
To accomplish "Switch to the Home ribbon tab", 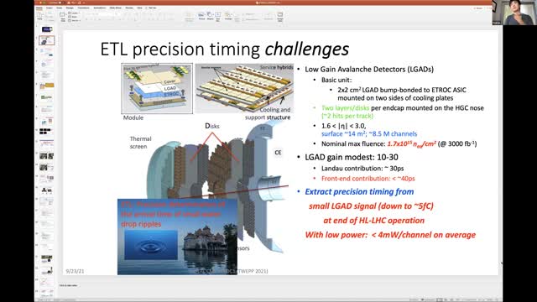I will pos(39,8).
